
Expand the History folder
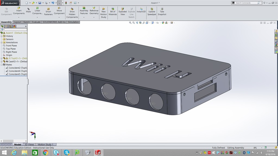tap(1, 36)
